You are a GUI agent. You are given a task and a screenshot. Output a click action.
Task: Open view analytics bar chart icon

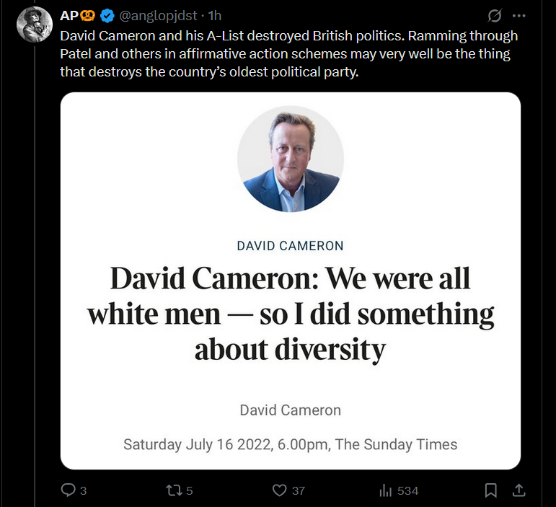(x=385, y=490)
